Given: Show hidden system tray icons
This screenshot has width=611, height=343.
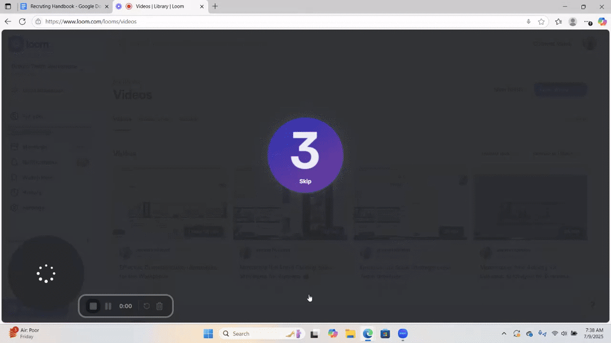Looking at the screenshot, I should (x=504, y=333).
